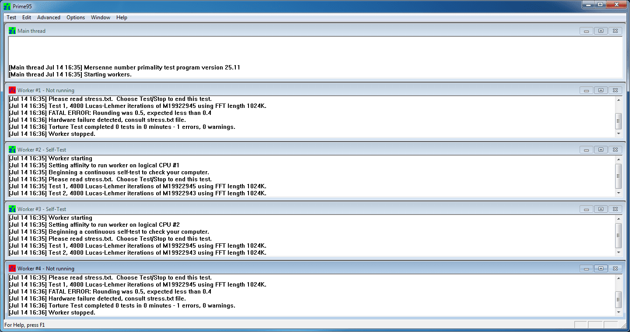Click Worker #4 'Torture Test completed' line
Viewport: 630px width, 332px height.
point(122,306)
